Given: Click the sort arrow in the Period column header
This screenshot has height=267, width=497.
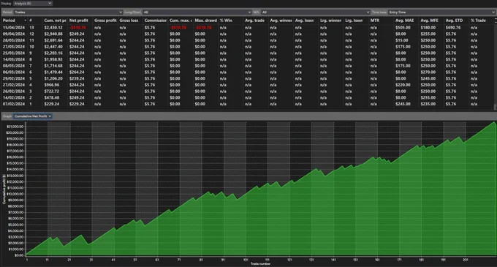Looking at the screenshot, I should click(x=26, y=20).
